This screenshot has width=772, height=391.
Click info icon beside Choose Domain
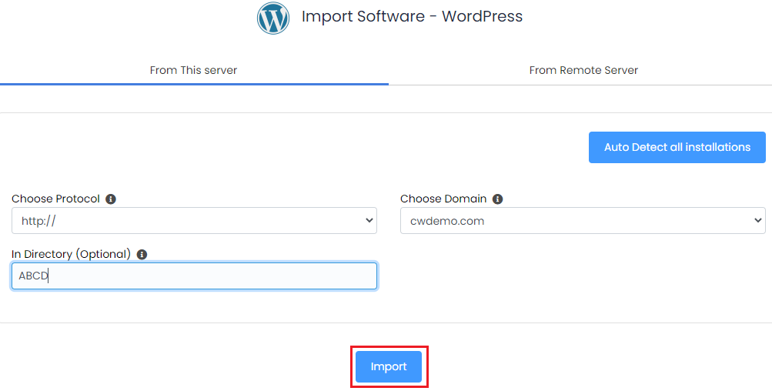pos(498,199)
